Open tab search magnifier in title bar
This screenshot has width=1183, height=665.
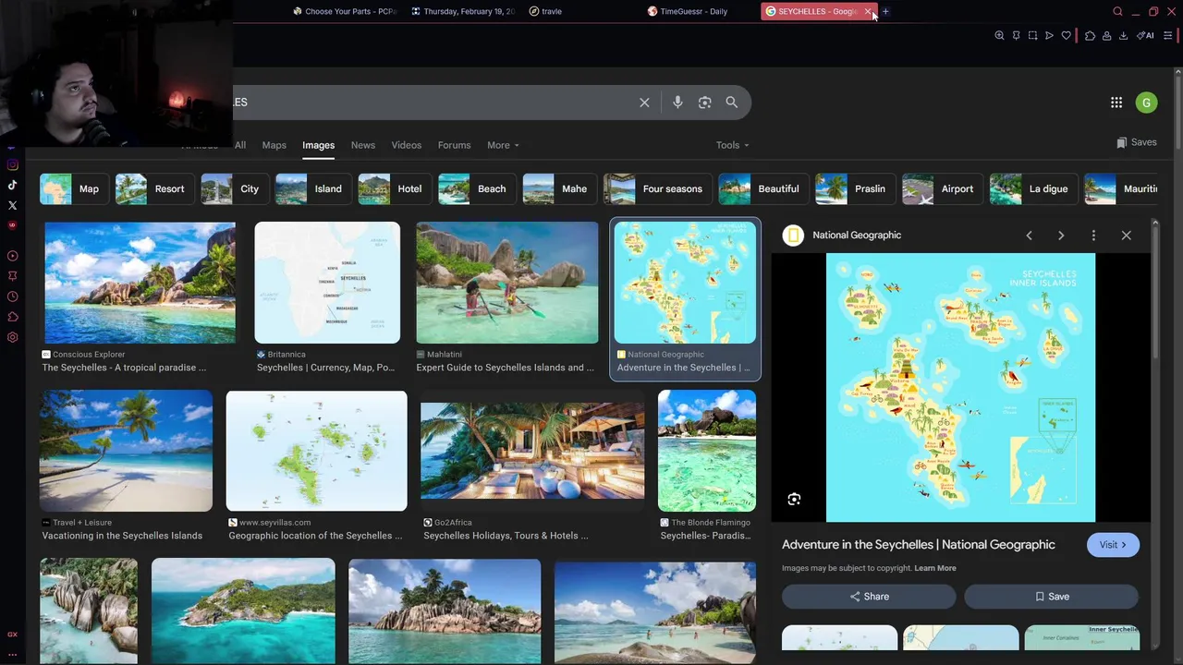[1117, 11]
